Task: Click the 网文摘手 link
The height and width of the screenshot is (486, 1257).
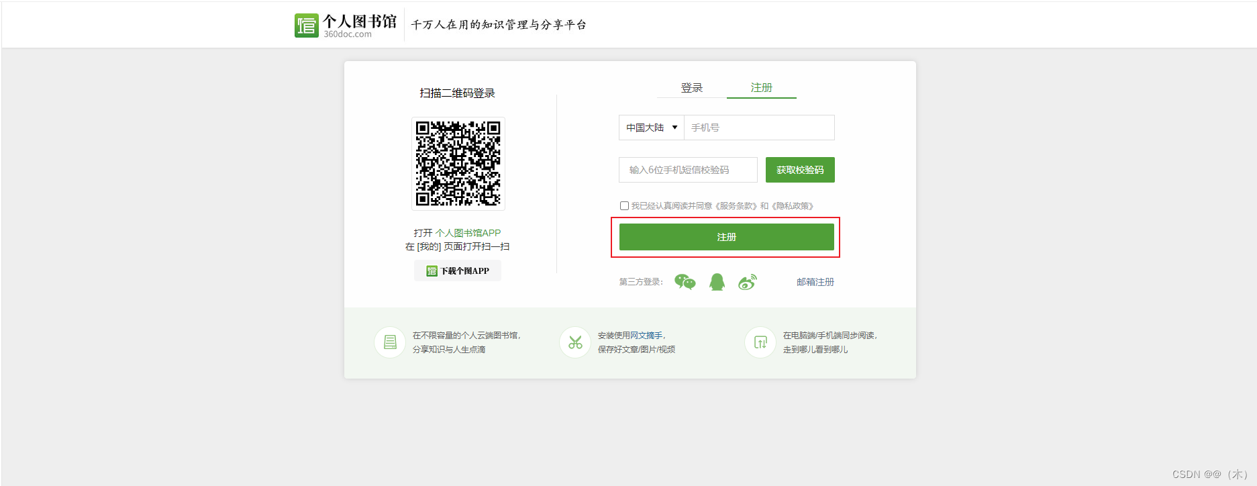Action: 646,336
